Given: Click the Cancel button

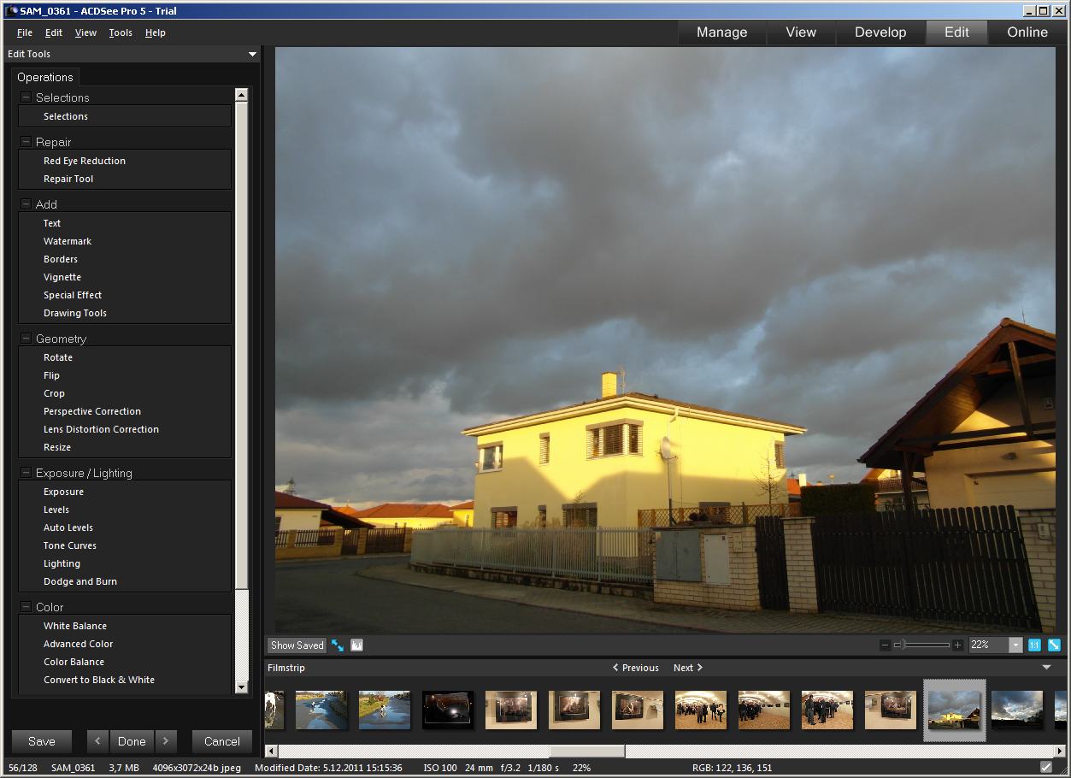Looking at the screenshot, I should point(221,741).
